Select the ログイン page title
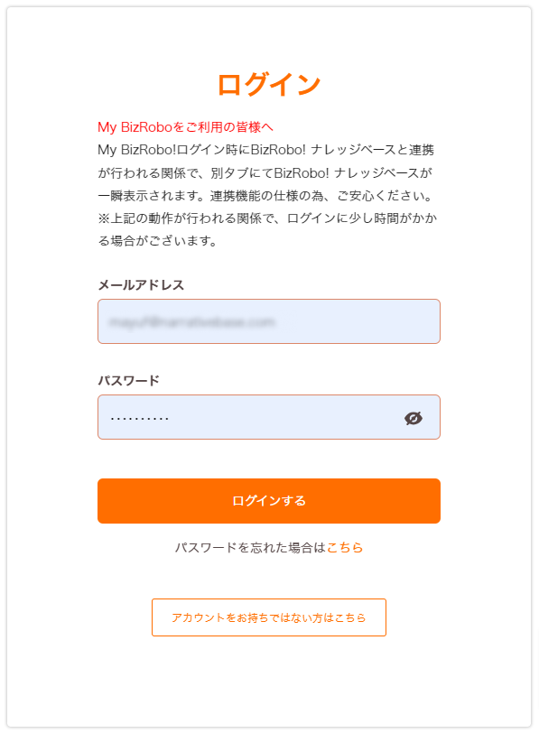 (x=269, y=82)
